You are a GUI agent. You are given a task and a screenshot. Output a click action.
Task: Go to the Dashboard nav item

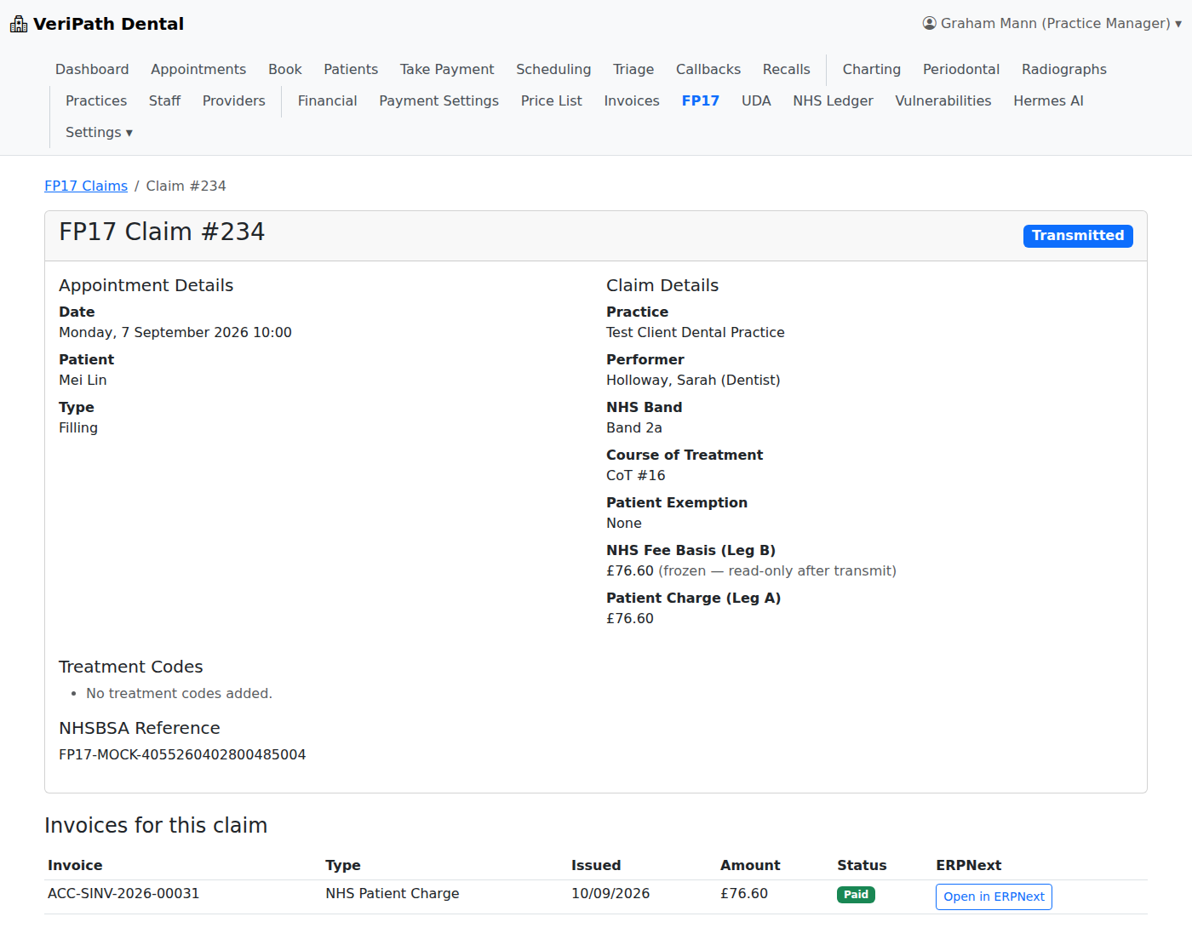[92, 69]
